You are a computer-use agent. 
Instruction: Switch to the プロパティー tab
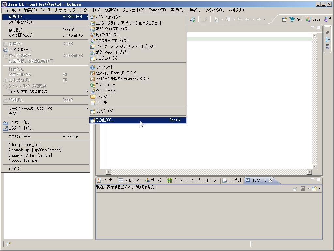coord(130,180)
